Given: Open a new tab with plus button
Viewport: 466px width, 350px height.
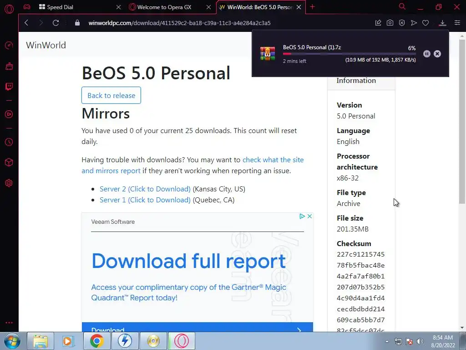Looking at the screenshot, I should click(x=312, y=7).
